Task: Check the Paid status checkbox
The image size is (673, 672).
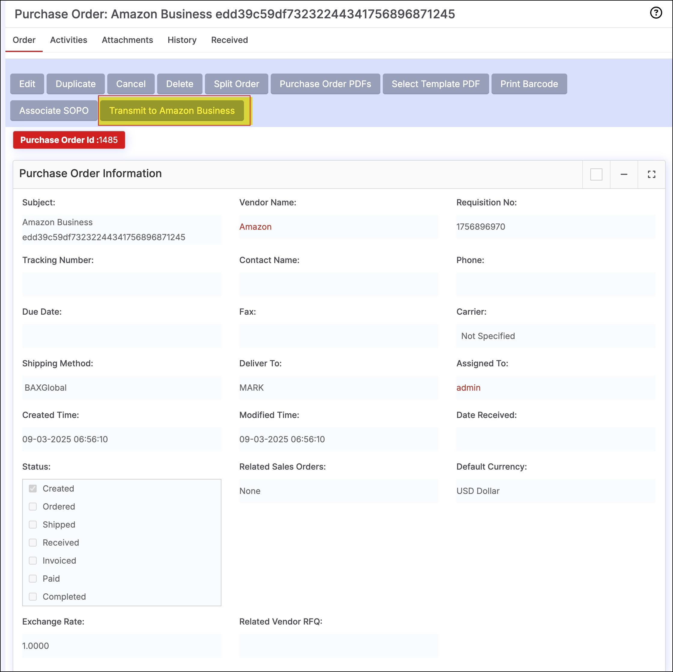Action: [33, 579]
